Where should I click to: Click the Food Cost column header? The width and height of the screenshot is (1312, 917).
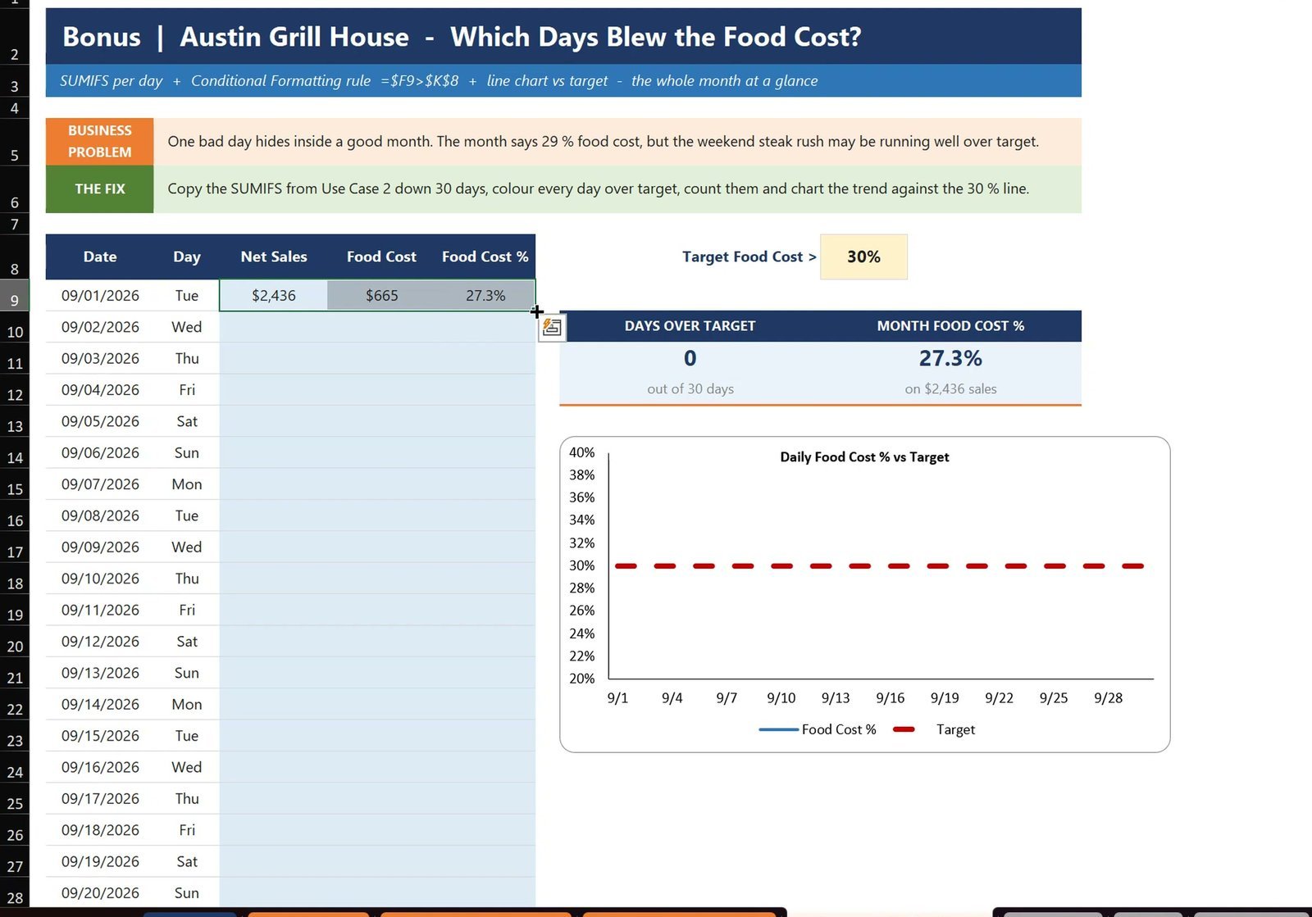click(x=381, y=256)
